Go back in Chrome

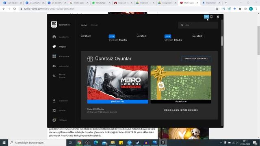4,9
